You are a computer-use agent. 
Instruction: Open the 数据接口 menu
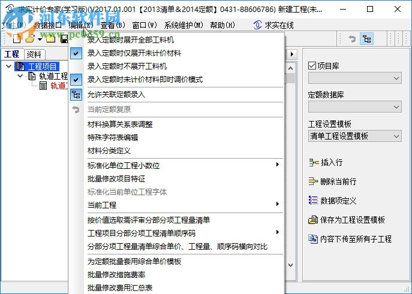coord(47,25)
